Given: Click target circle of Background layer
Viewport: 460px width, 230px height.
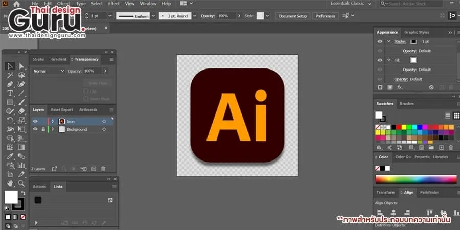Looking at the screenshot, I should click(x=104, y=129).
